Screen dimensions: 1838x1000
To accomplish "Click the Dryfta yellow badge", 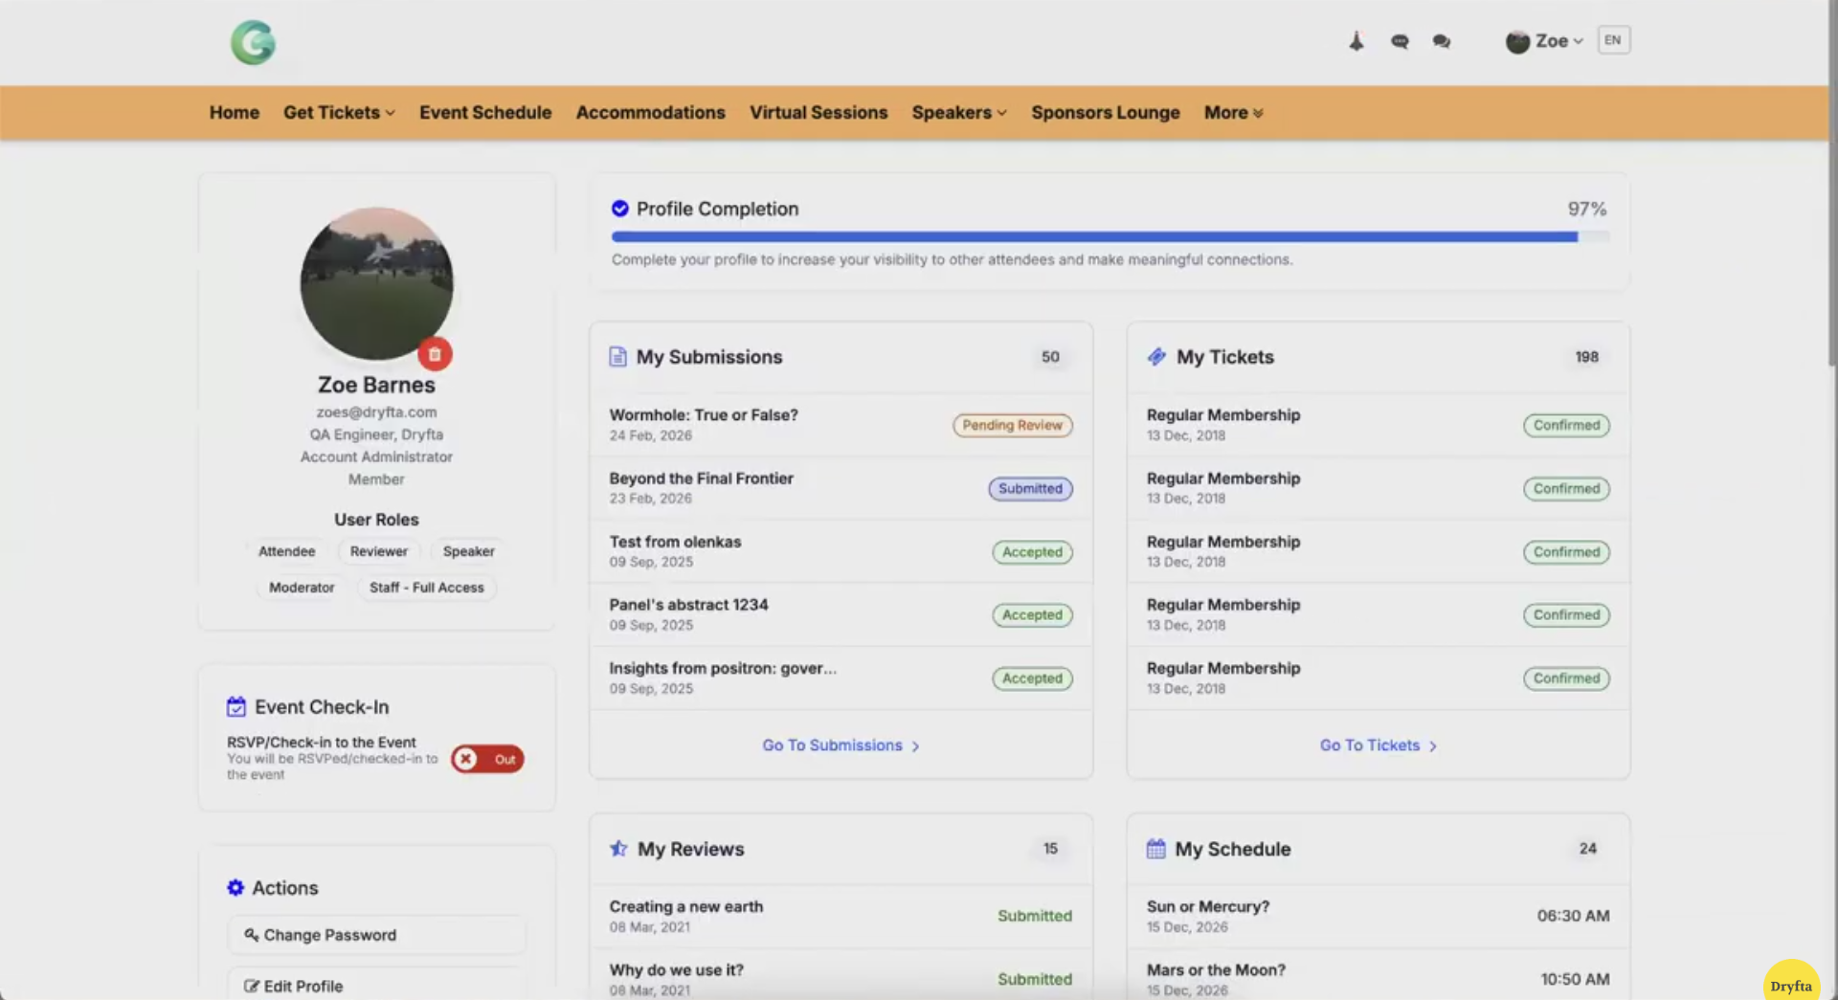I will [x=1790, y=985].
